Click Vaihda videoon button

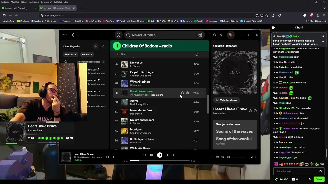pos(227,100)
